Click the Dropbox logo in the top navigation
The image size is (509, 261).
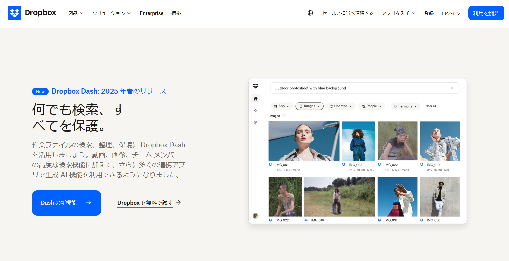coord(32,13)
